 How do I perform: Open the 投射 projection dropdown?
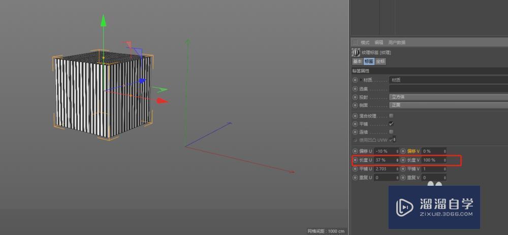coord(449,97)
